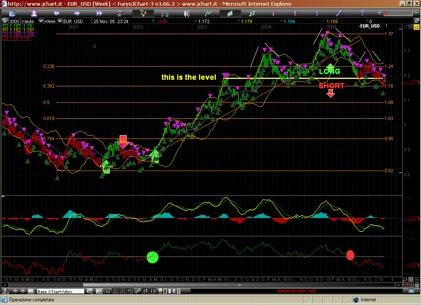Go back with the left arrow icon

(56, 13)
